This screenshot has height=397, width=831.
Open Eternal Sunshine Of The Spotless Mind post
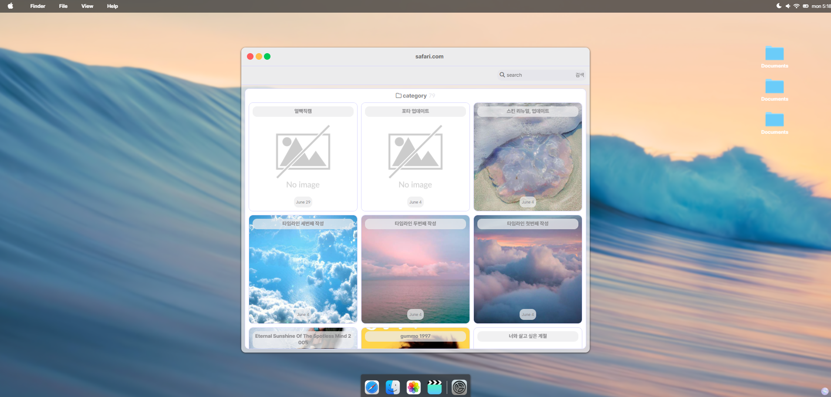(x=303, y=339)
